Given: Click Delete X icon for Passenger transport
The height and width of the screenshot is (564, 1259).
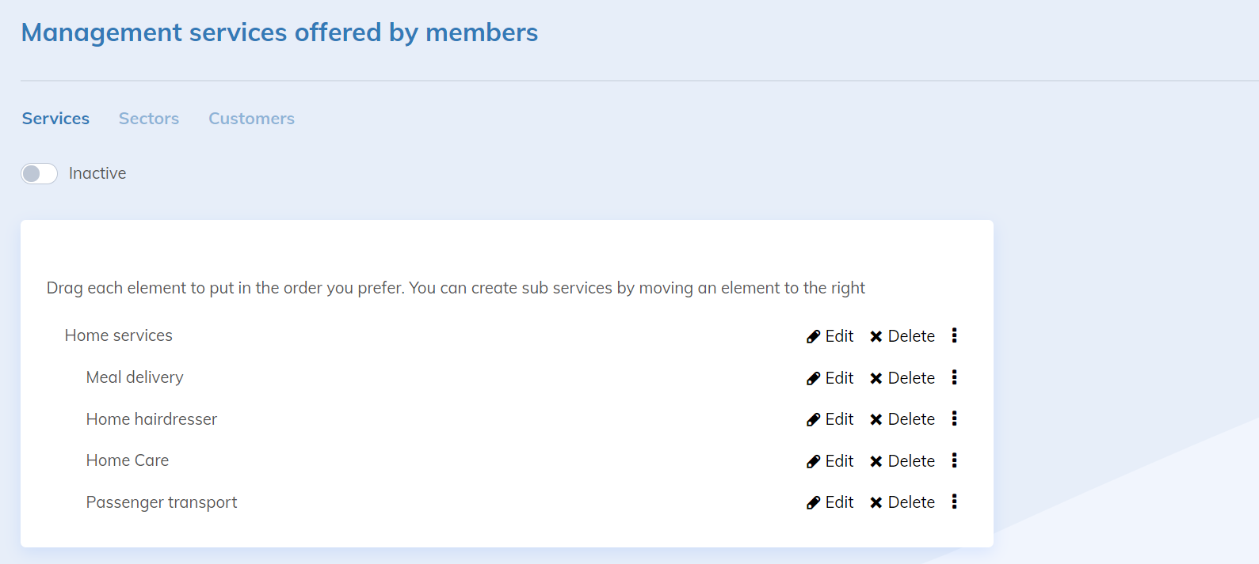Looking at the screenshot, I should point(876,502).
